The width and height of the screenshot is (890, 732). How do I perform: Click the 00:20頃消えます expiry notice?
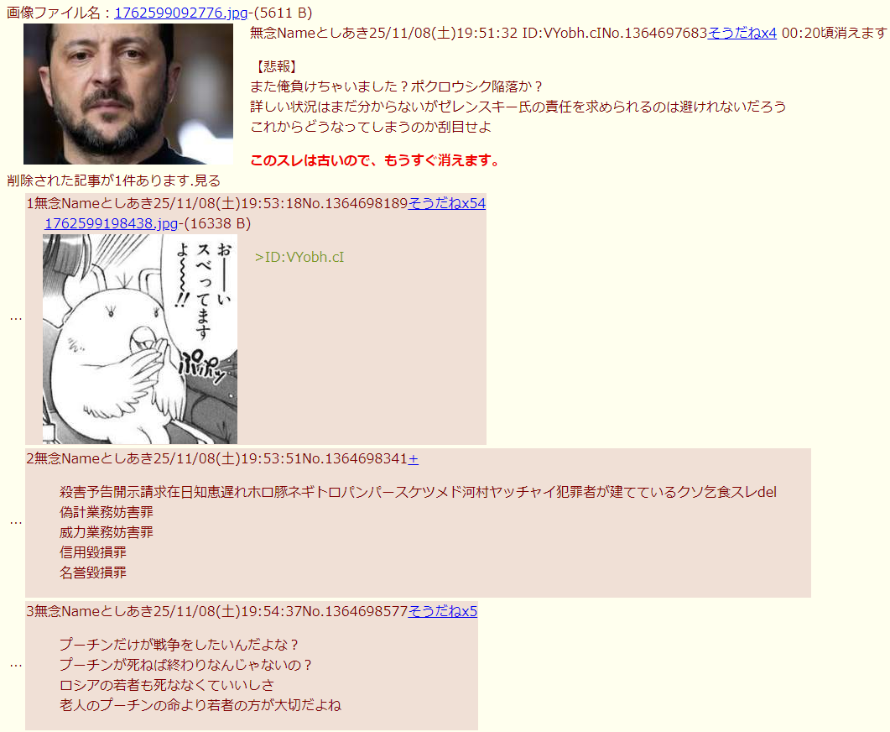pos(835,33)
